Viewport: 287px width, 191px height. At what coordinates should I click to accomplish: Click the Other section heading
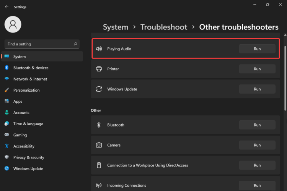[96, 110]
